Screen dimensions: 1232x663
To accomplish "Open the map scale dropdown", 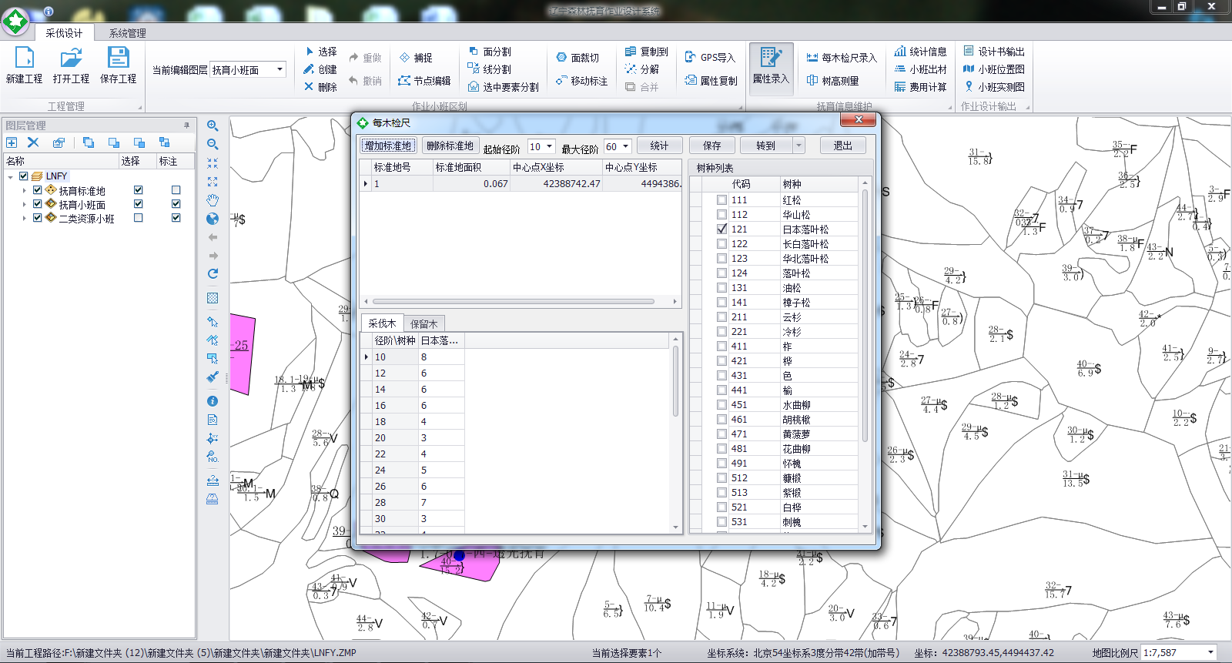I will click(1210, 653).
